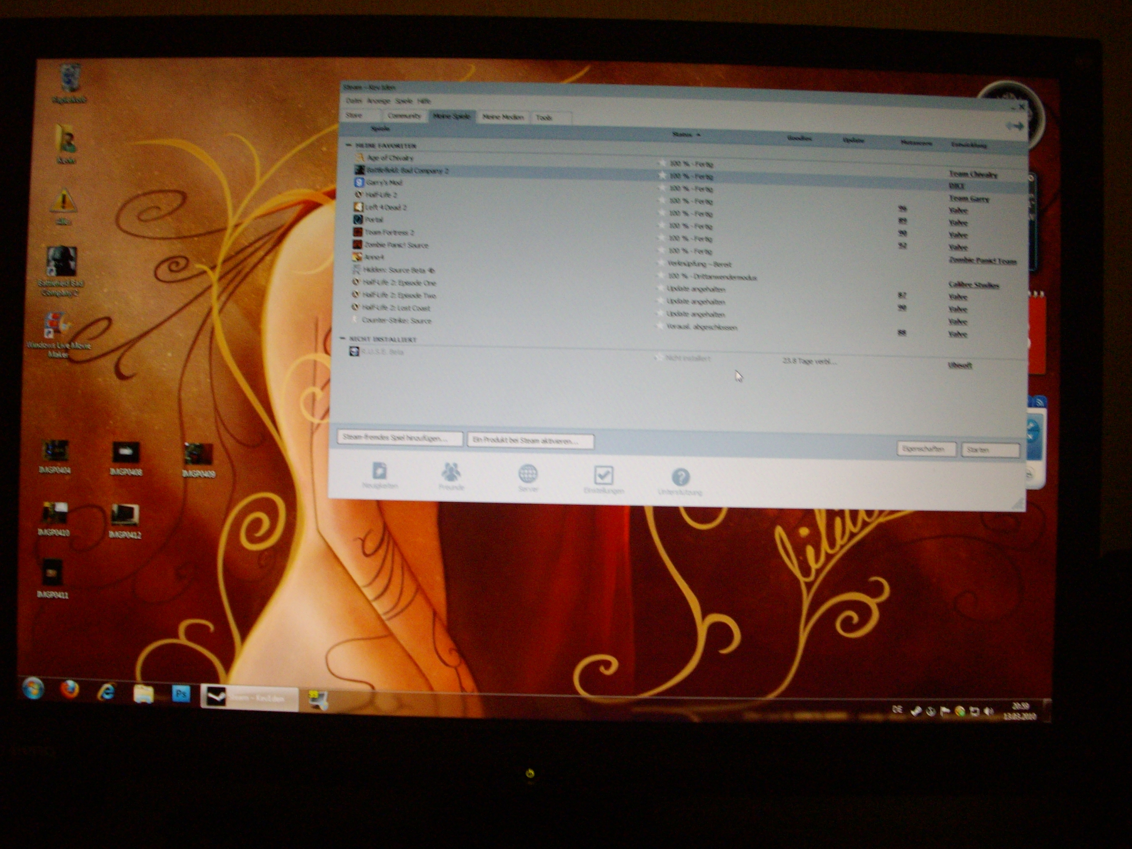Click Ein Produkt bei Steam aktivieren button
The image size is (1132, 849).
coord(531,441)
